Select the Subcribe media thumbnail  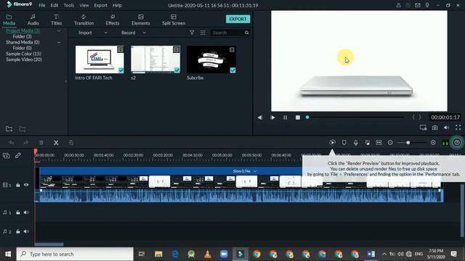click(x=211, y=59)
